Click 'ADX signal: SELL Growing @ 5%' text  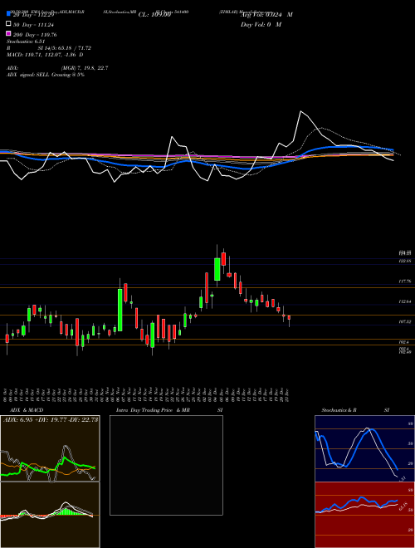(46, 75)
